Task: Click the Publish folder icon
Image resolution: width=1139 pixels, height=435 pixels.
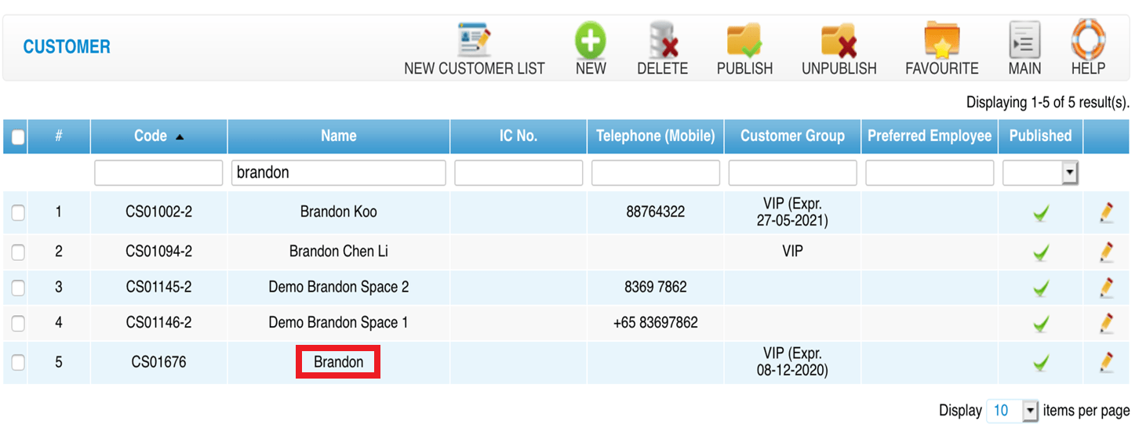Action: tap(744, 39)
